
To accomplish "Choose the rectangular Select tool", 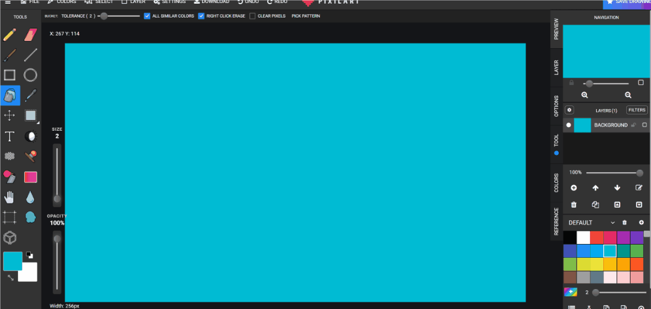I will (x=31, y=115).
